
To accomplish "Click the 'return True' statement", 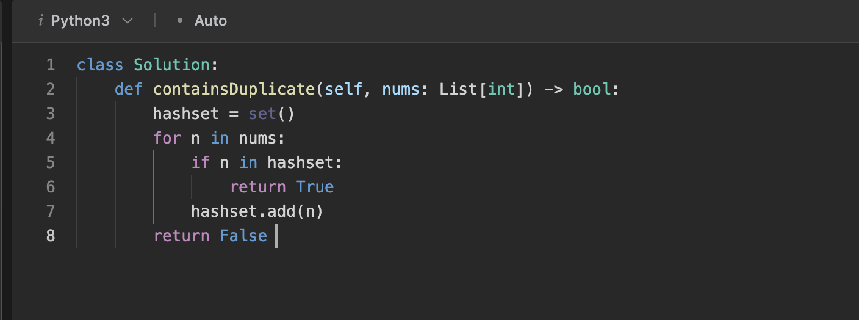I will click(x=282, y=187).
